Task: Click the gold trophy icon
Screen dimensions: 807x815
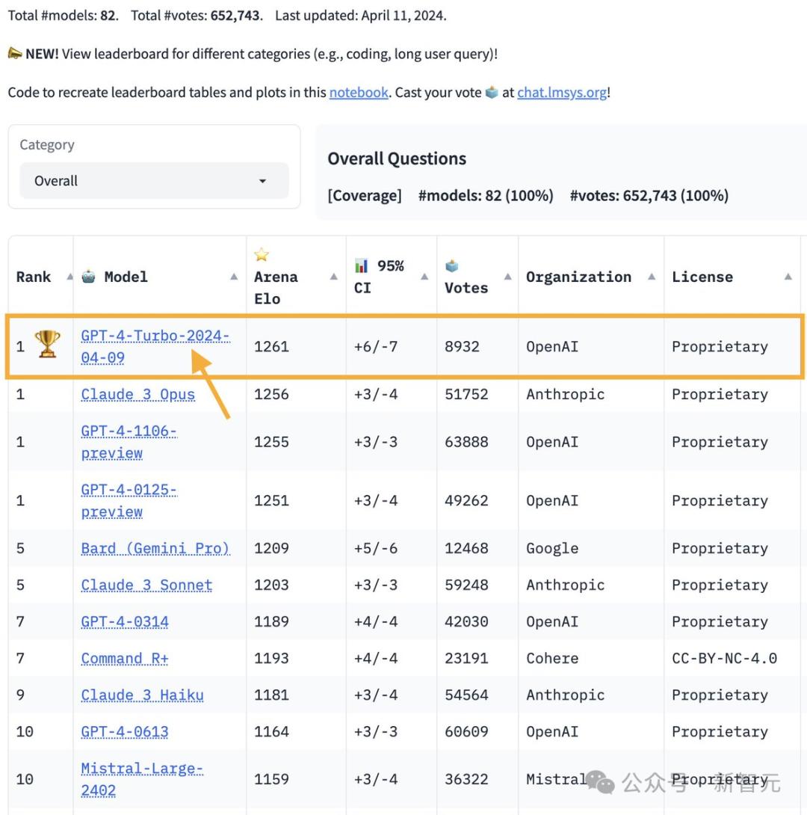Action: [47, 344]
